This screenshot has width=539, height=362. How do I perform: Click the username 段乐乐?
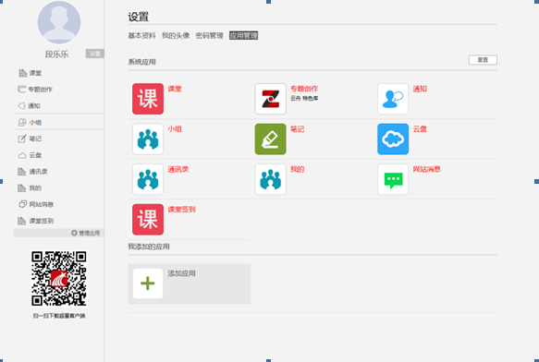click(57, 54)
